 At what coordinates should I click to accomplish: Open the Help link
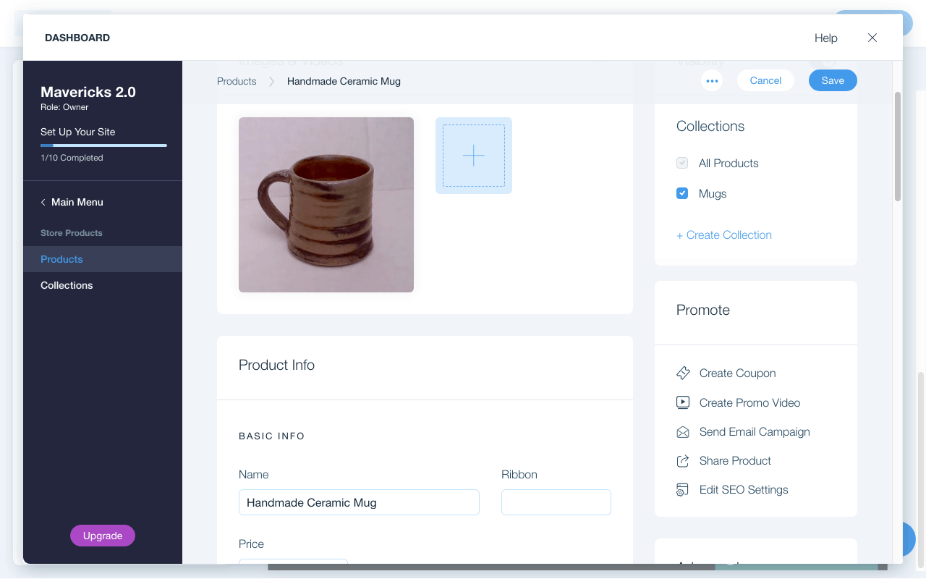826,38
